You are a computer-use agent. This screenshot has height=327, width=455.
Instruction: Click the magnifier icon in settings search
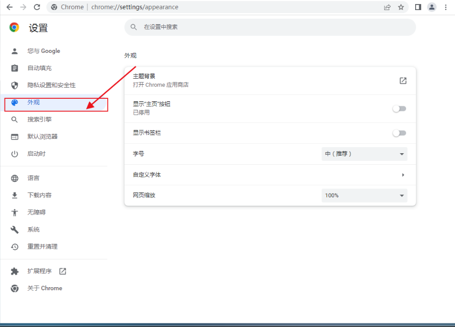coord(134,27)
